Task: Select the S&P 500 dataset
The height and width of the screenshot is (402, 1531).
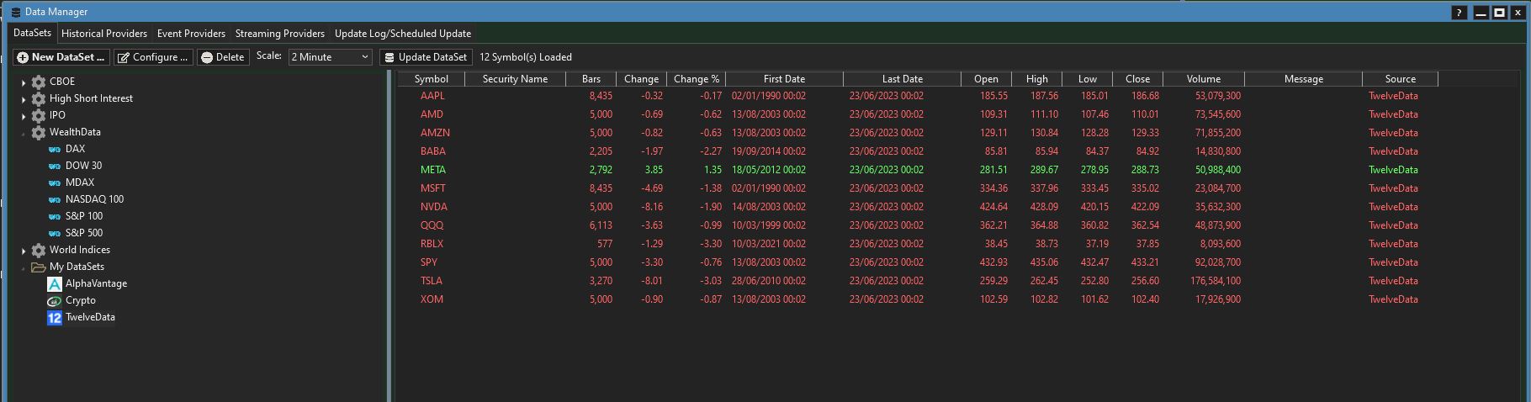Action: click(x=84, y=233)
